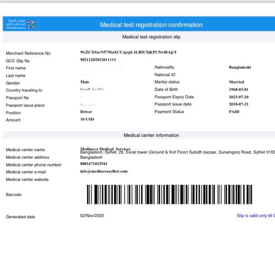
Task: Select the 10 USD amount value
Action: coord(87,119)
